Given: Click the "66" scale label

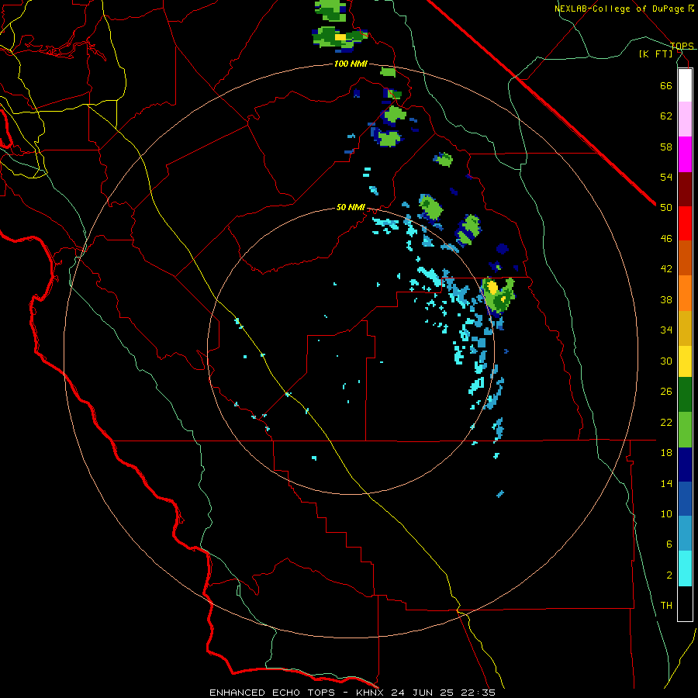Looking at the screenshot, I should coord(666,85).
